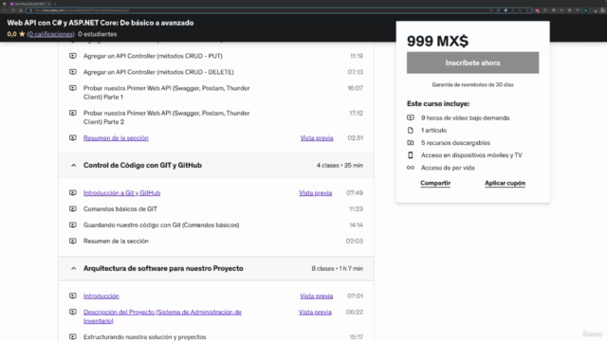Viewport: 607px width, 341px height.
Task: Click the Compartir button
Action: coord(435,183)
